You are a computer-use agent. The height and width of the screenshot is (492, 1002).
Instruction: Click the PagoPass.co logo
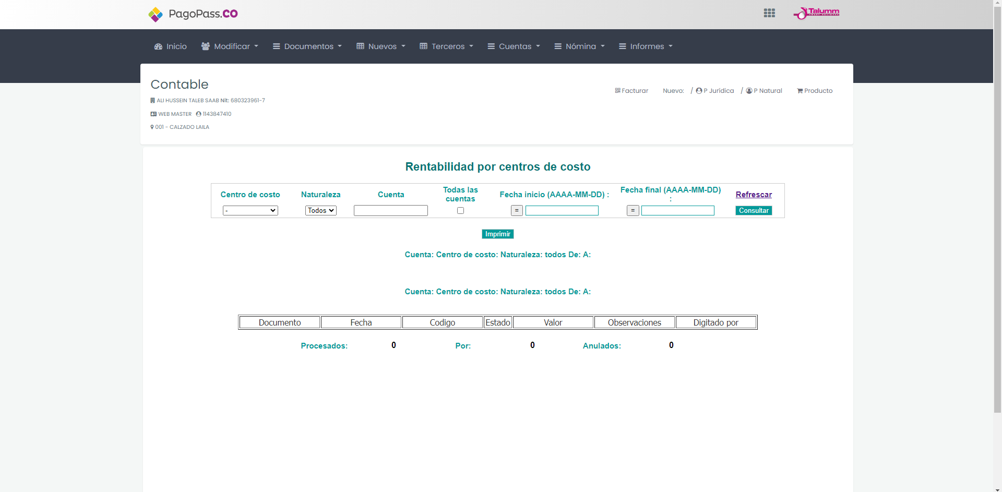point(193,14)
